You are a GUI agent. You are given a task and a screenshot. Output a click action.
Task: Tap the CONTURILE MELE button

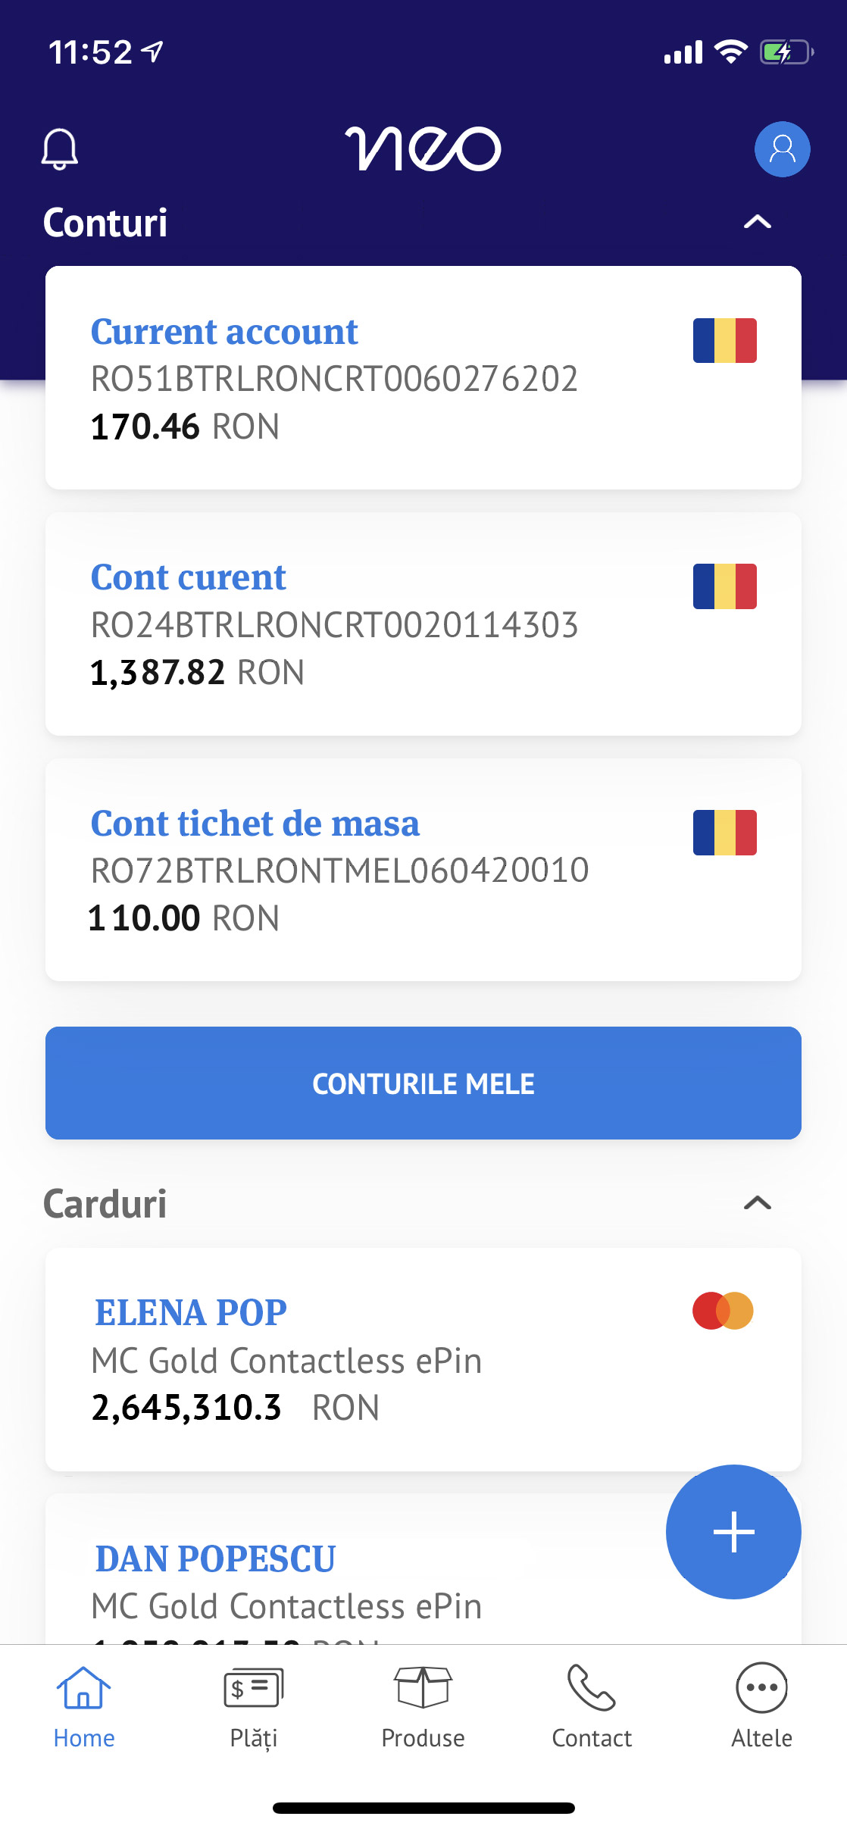coord(423,1083)
